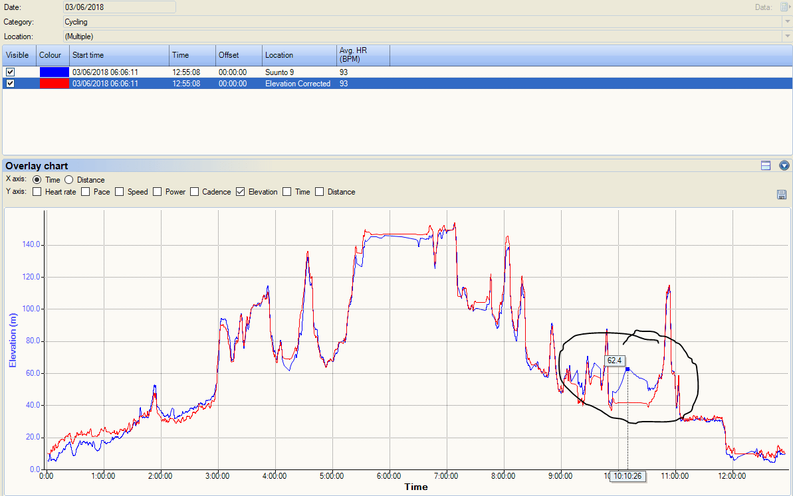Enable the Power Y-axis checkbox
This screenshot has height=496, width=793.
tap(157, 191)
